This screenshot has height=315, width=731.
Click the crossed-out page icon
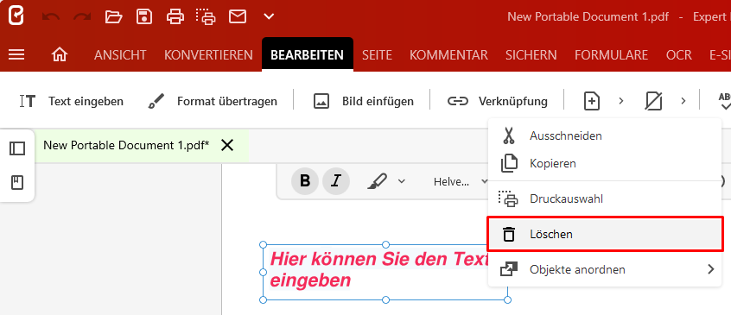coord(653,101)
